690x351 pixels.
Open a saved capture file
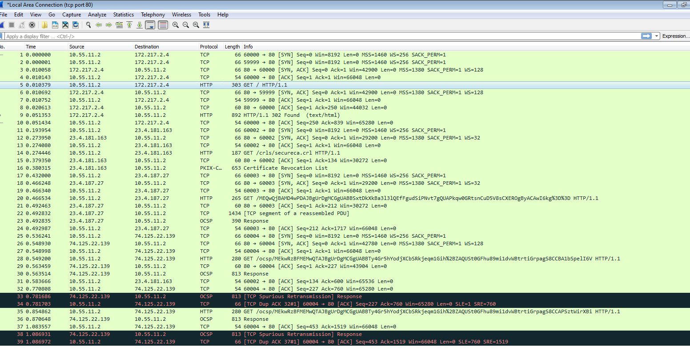pos(44,25)
